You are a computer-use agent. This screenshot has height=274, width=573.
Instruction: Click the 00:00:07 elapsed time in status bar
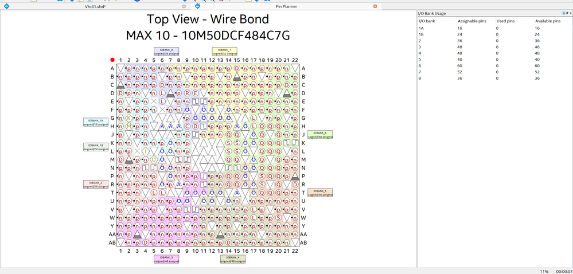(x=564, y=272)
